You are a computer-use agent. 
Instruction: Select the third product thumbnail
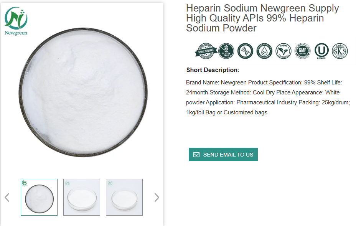(x=124, y=197)
